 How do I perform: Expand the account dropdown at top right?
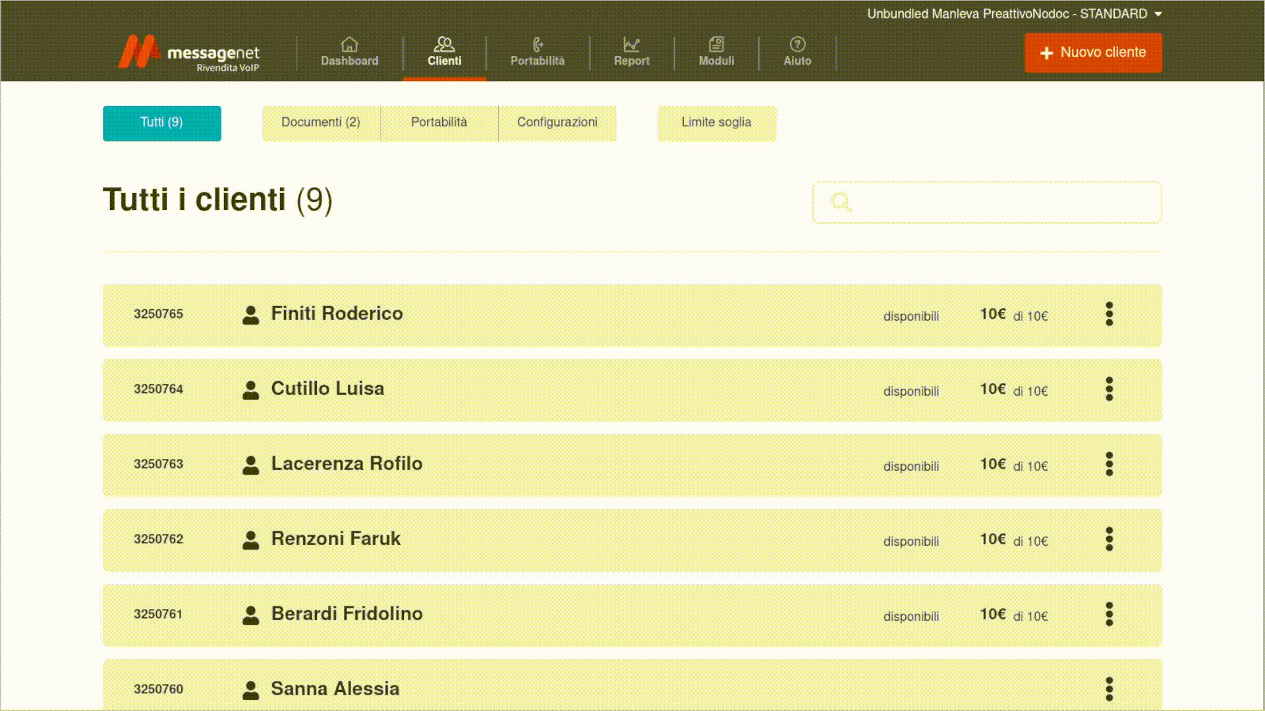[x=1158, y=14]
